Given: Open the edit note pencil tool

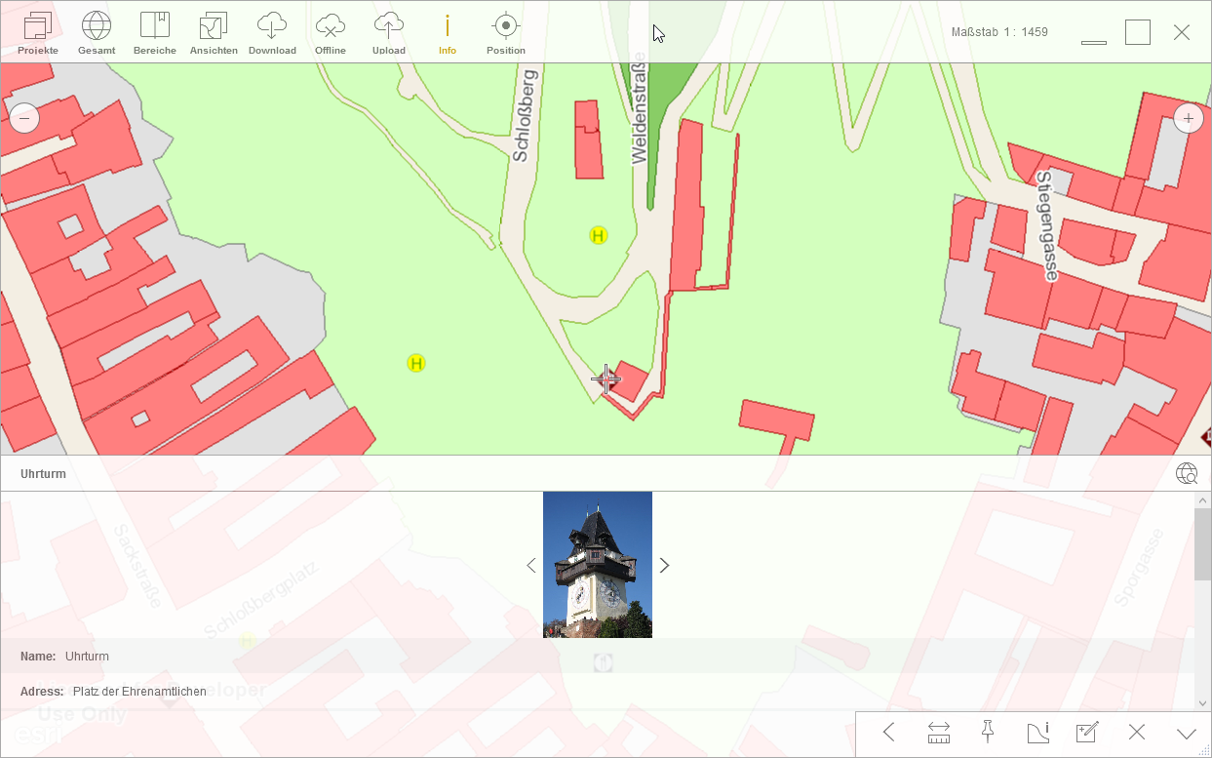Looking at the screenshot, I should pyautogui.click(x=1086, y=733).
